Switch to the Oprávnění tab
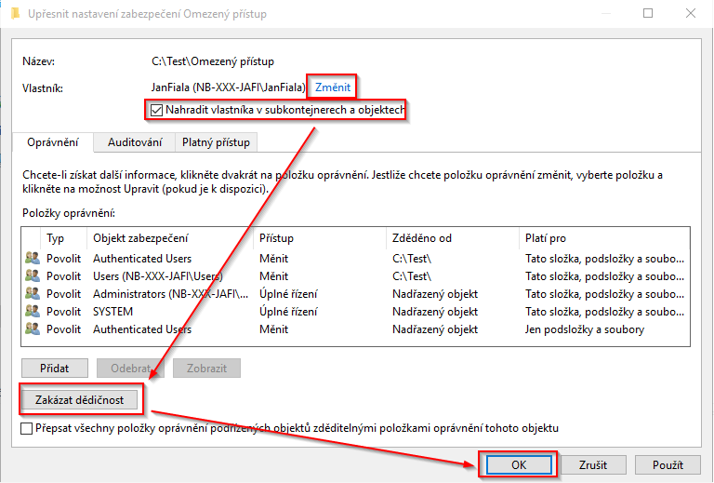The height and width of the screenshot is (483, 714). [x=53, y=142]
